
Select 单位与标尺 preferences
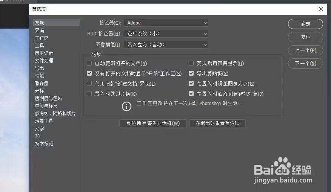point(46,106)
